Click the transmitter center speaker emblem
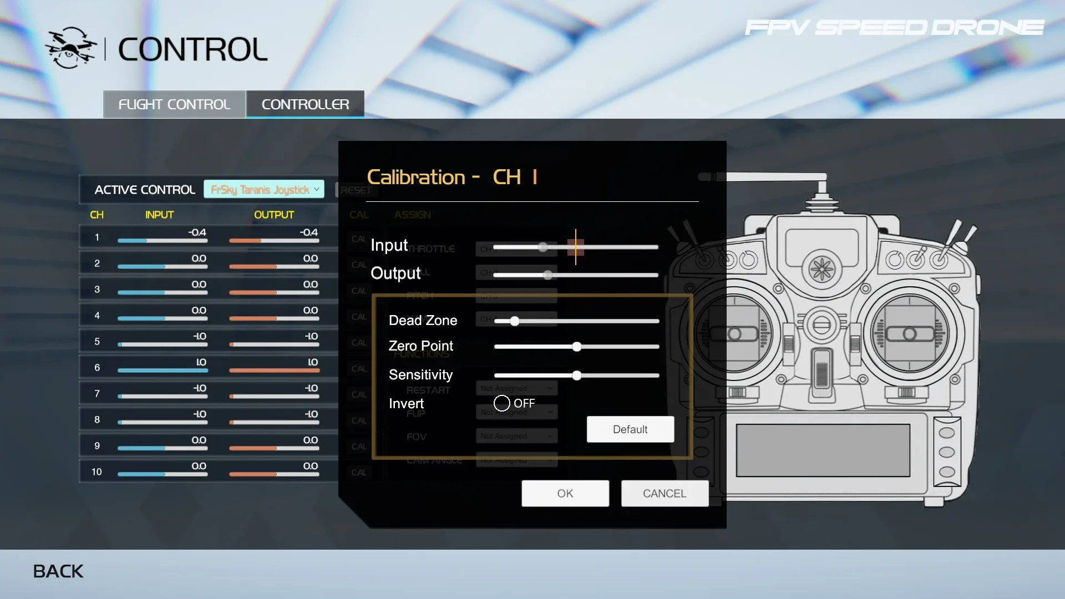1065x599 pixels. pos(821,270)
